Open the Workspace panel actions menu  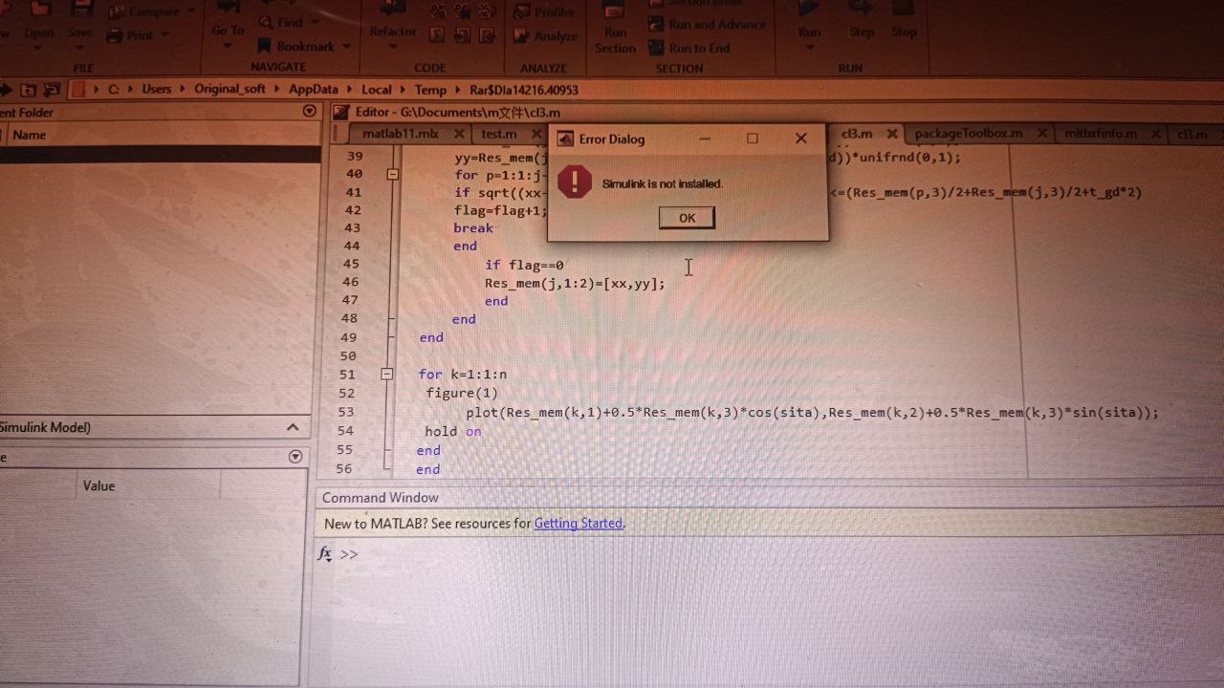295,457
